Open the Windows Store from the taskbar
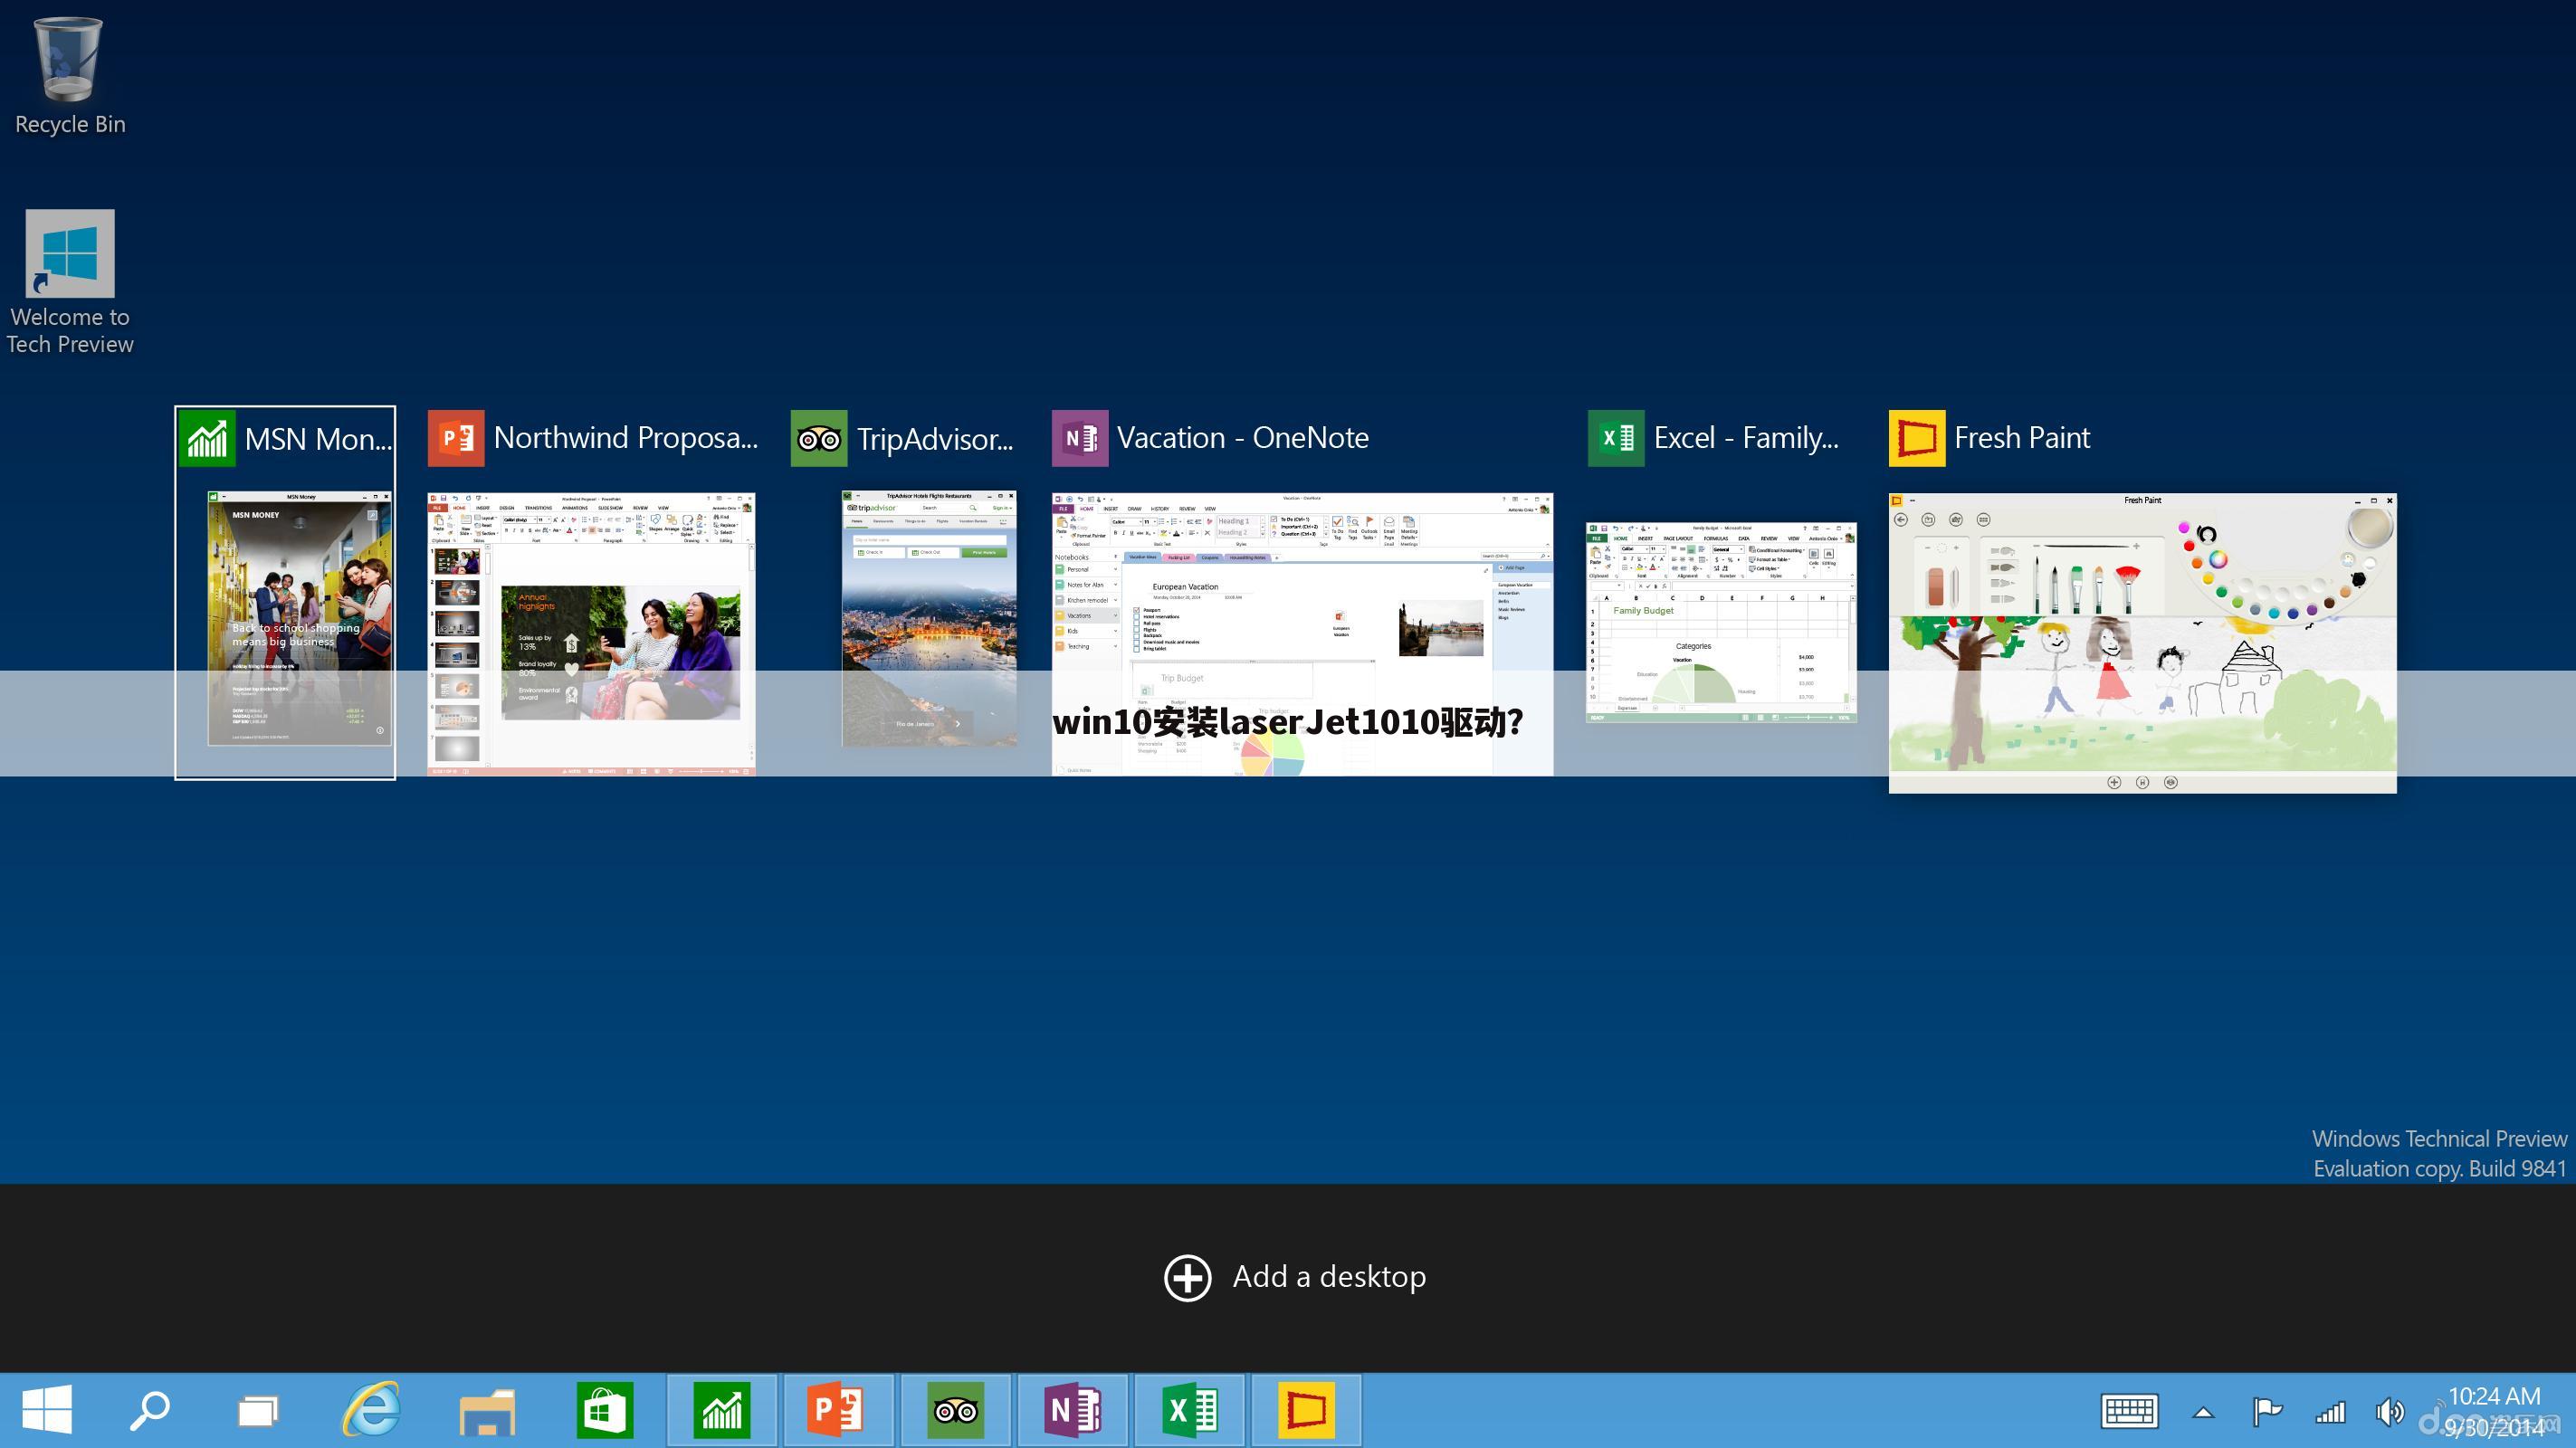This screenshot has width=2576, height=1448. pos(604,1410)
